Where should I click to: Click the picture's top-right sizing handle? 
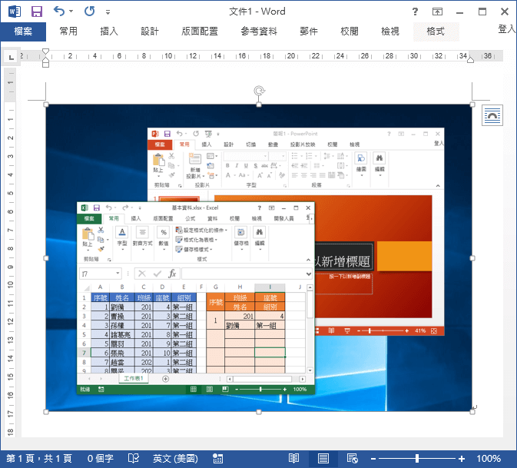472,105
